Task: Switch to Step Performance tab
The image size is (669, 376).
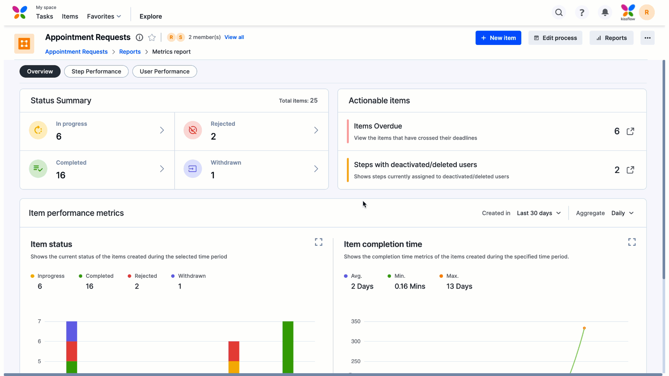Action: pyautogui.click(x=96, y=71)
